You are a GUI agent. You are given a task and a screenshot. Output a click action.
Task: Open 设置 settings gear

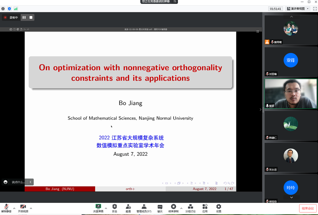(x=219, y=208)
